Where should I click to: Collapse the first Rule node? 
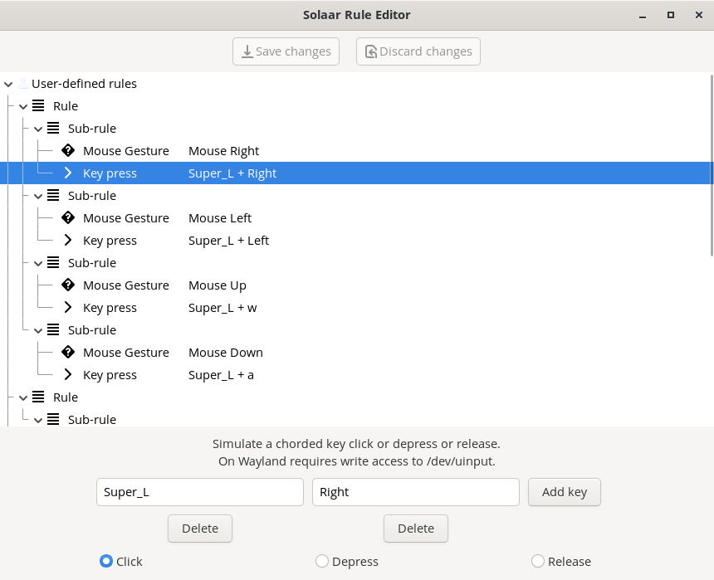pyautogui.click(x=23, y=106)
